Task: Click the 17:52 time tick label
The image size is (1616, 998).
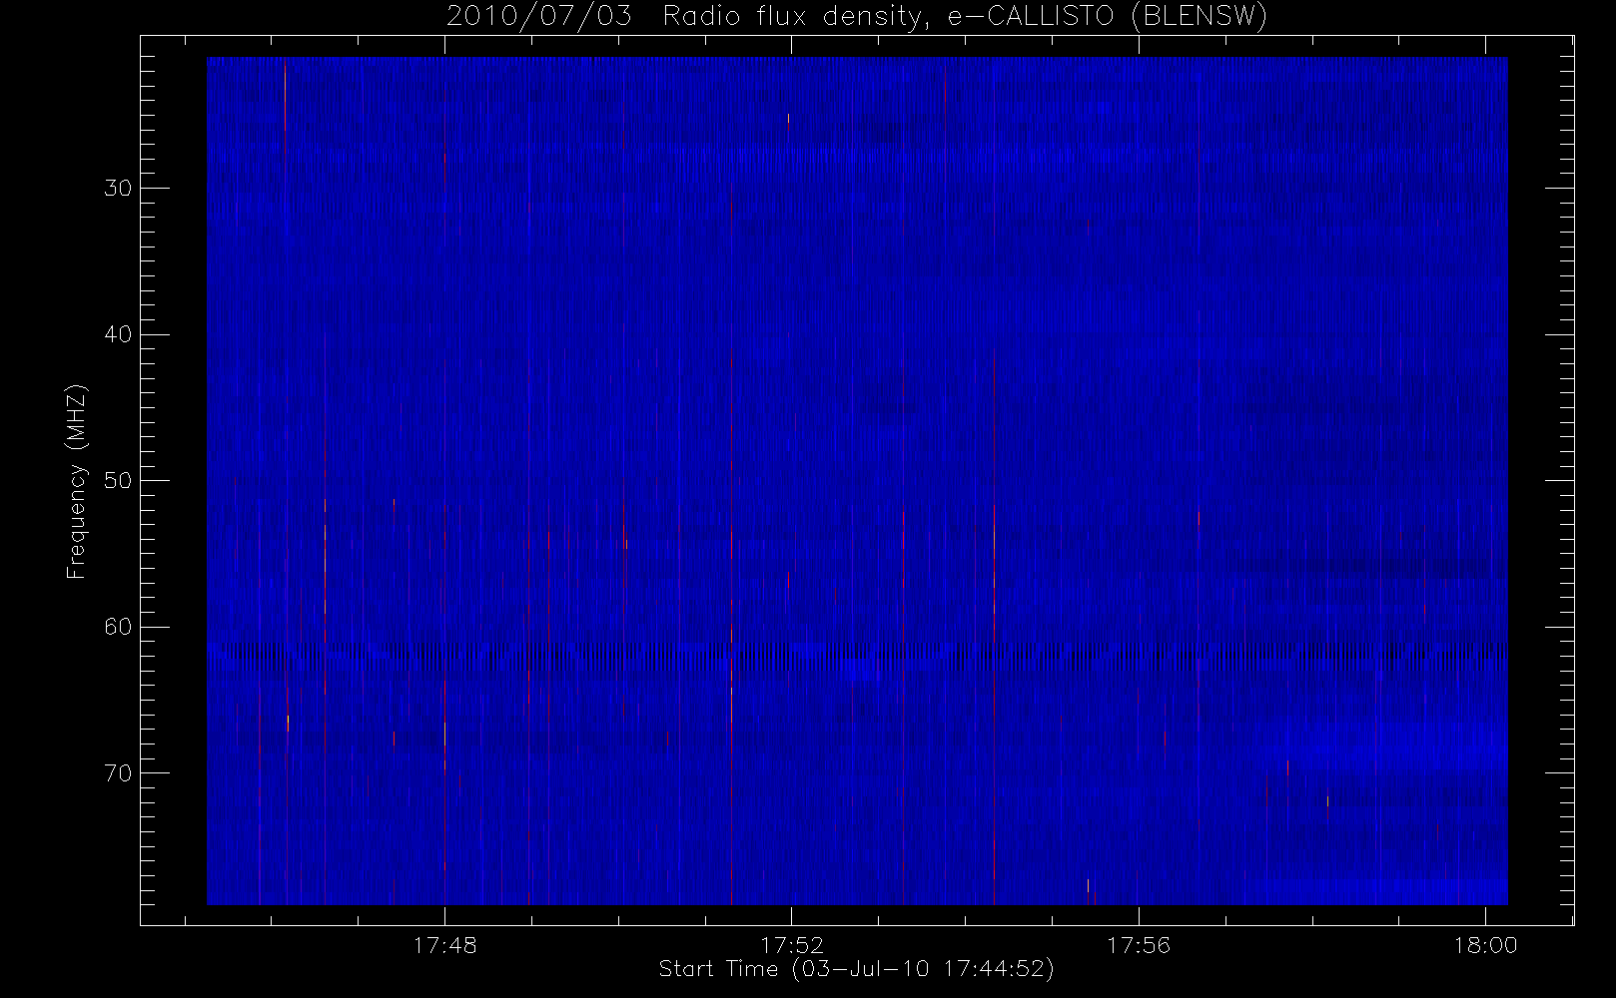Action: [x=791, y=945]
